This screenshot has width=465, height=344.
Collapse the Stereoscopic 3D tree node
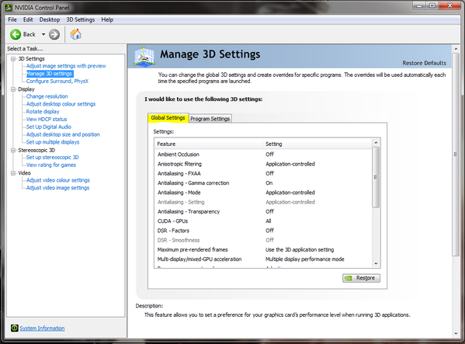(13, 151)
